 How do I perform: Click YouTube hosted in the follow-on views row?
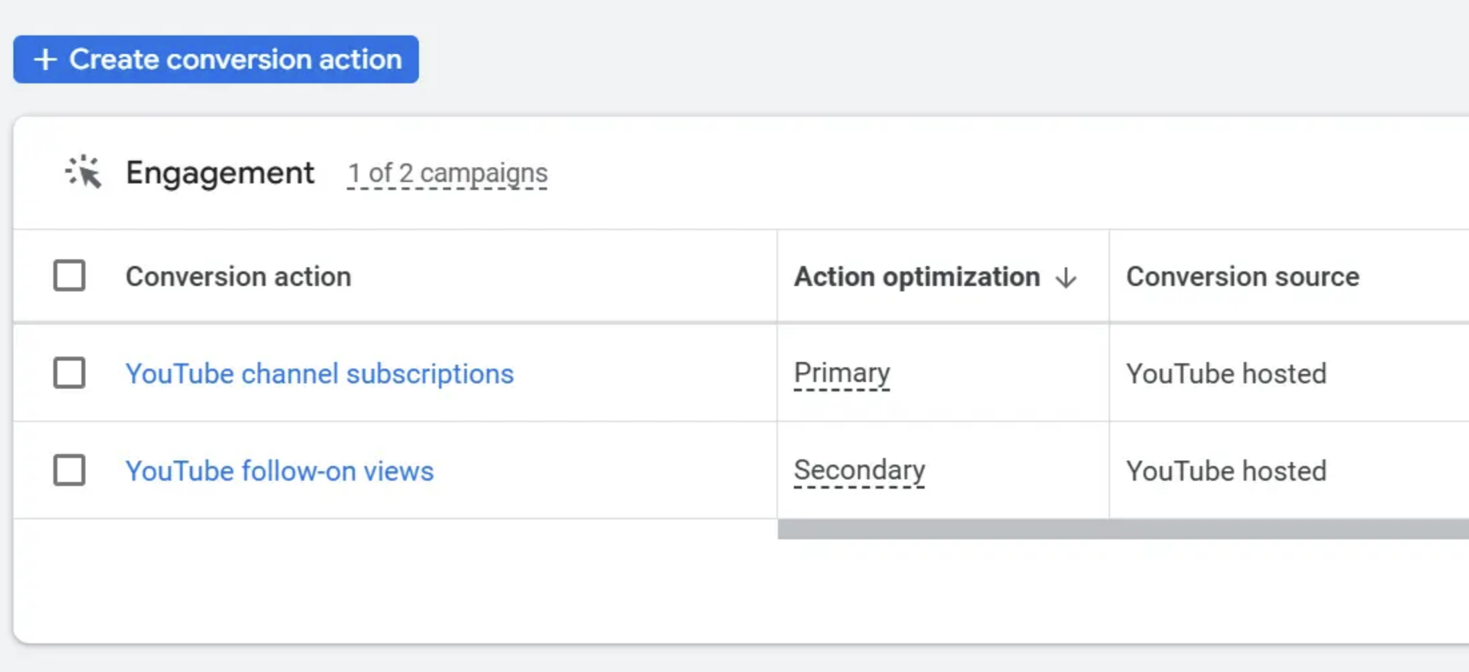1226,471
